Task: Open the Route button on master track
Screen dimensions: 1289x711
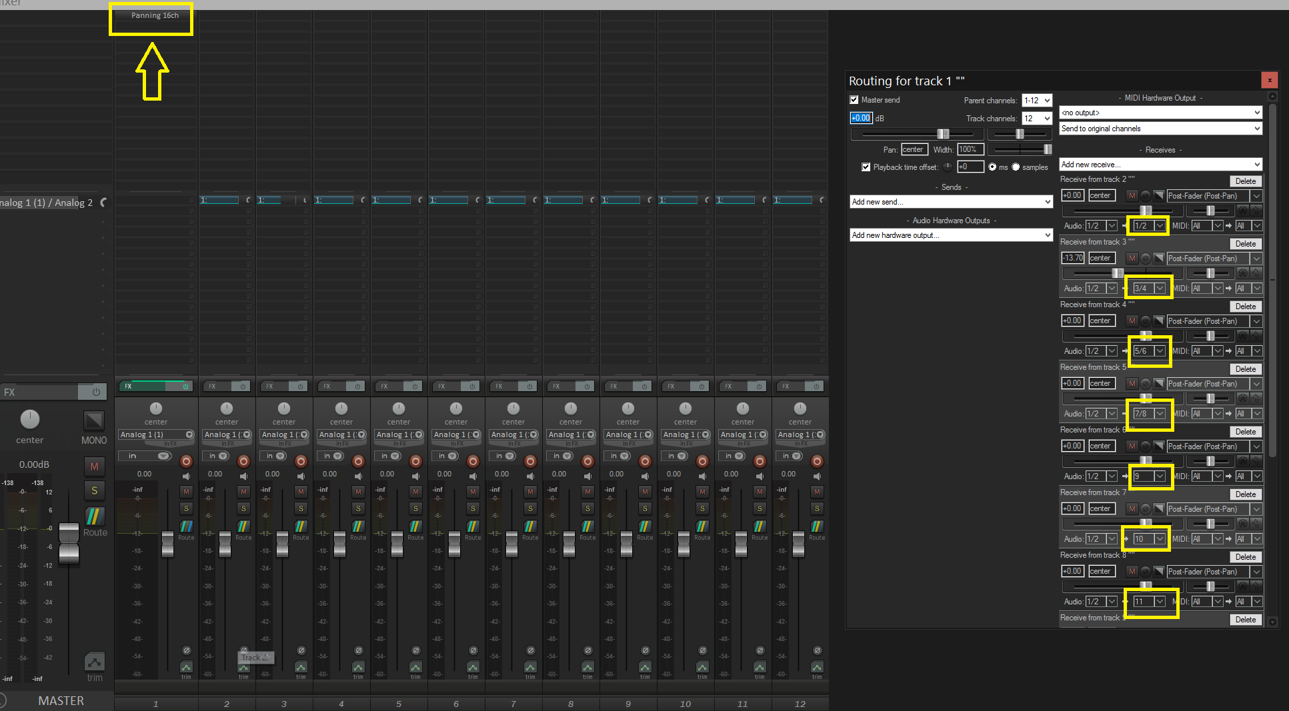Action: point(94,517)
